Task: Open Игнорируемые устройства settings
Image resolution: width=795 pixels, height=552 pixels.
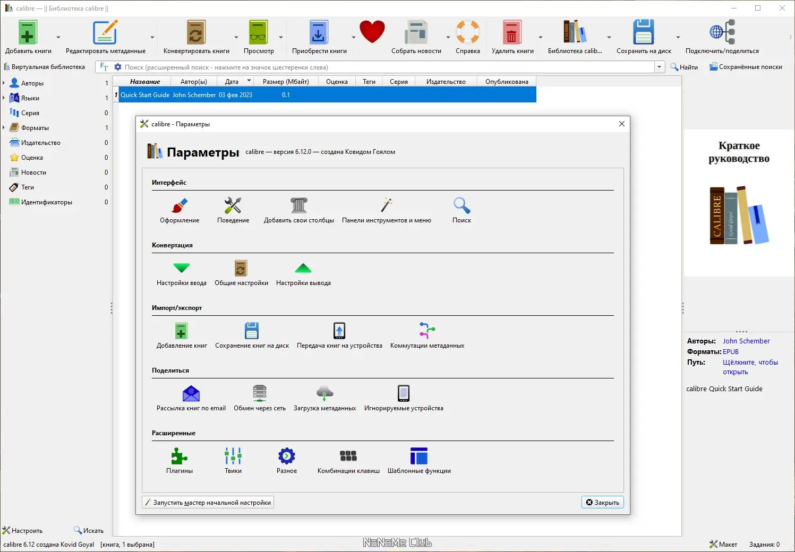Action: click(404, 398)
